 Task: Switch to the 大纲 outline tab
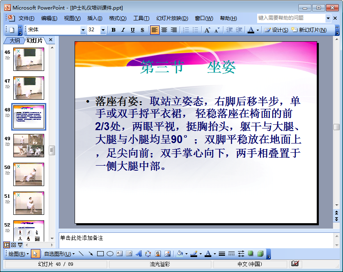coord(15,40)
